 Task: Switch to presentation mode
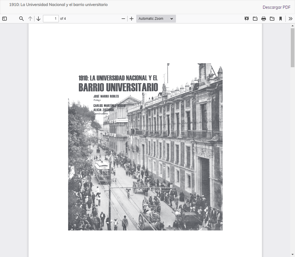(246, 19)
